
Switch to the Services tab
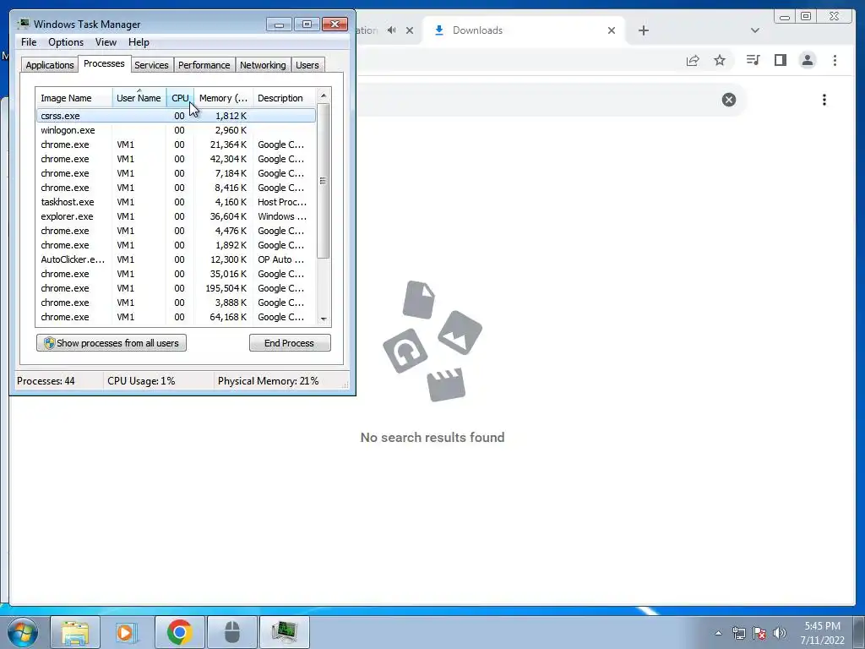click(151, 65)
